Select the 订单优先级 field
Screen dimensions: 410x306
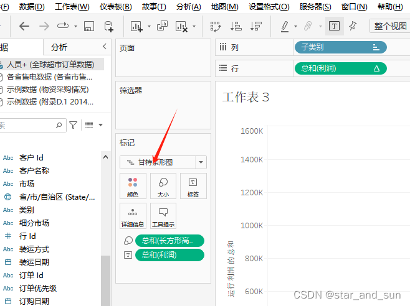(x=37, y=288)
